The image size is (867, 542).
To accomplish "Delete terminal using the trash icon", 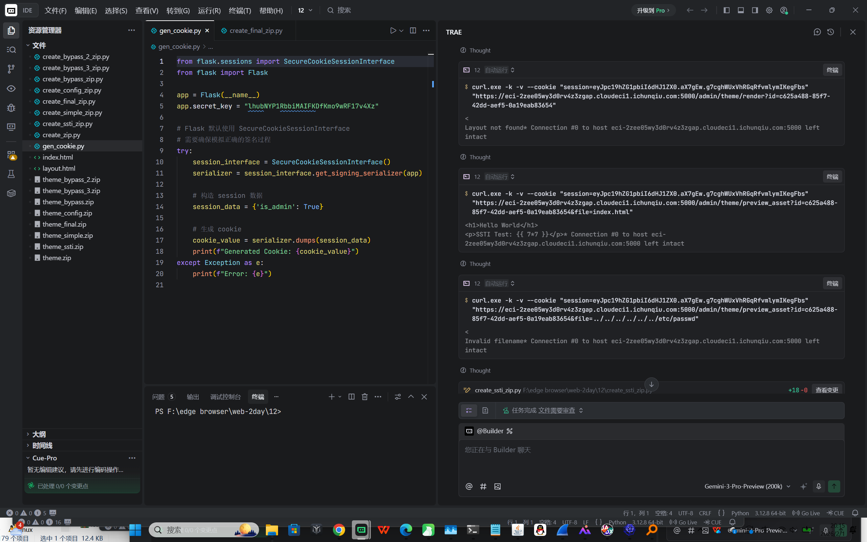I will tap(365, 397).
